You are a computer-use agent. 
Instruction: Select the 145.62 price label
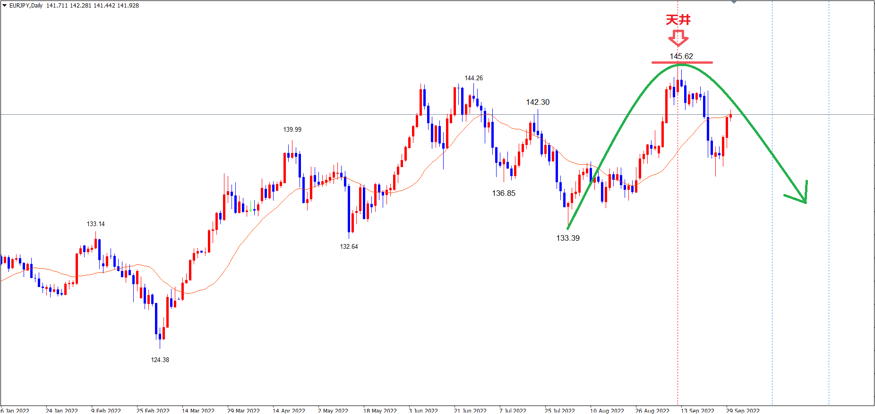tap(681, 56)
